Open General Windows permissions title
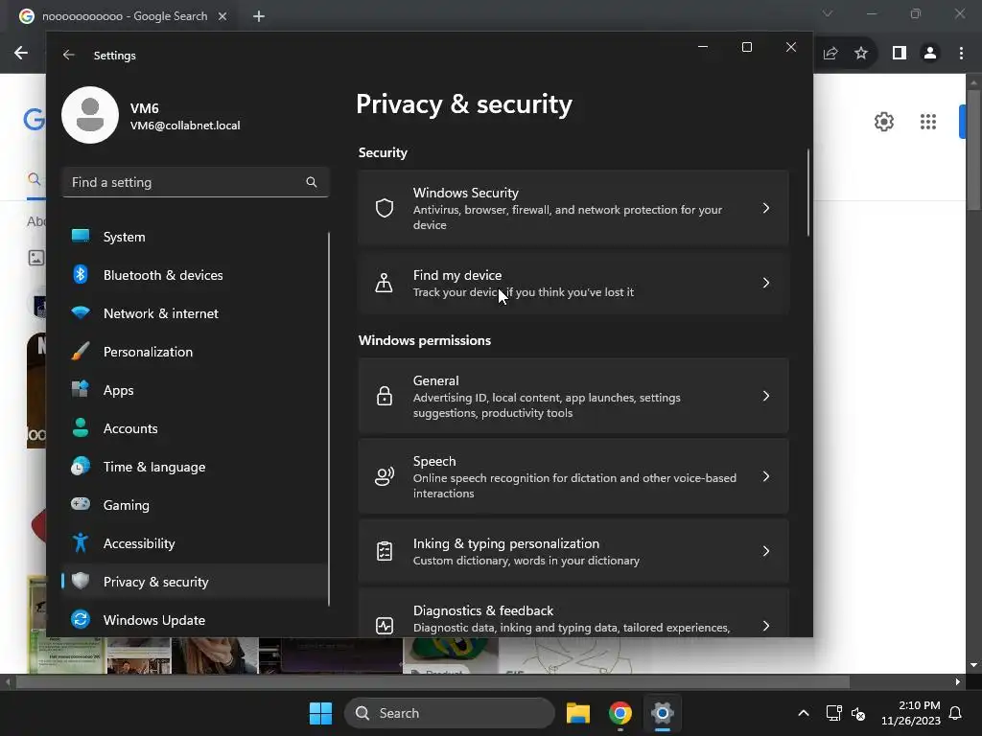Viewport: 982px width, 736px height. [436, 380]
